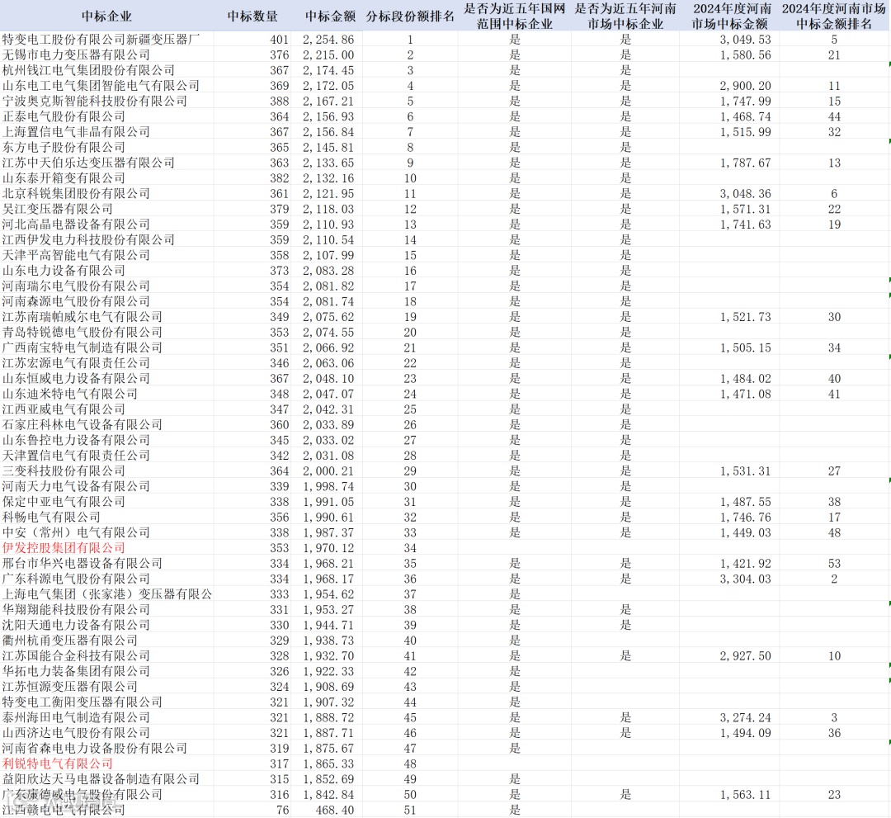Click cell 特变电工股份有限公司新疆变压器厂

pos(101,40)
